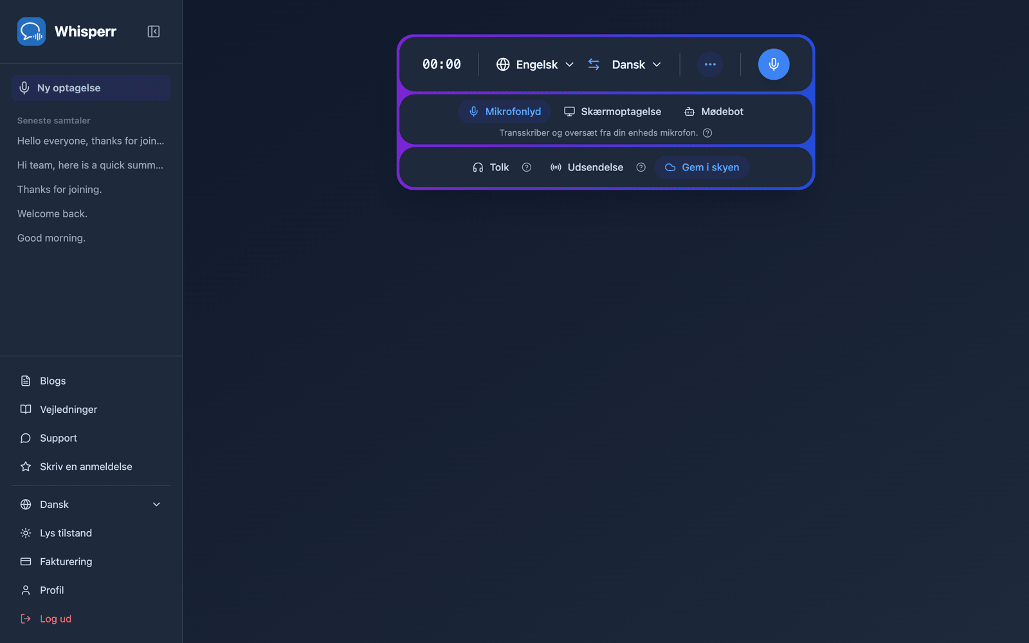
Task: Click the person icon beside Profil
Action: 26,590
